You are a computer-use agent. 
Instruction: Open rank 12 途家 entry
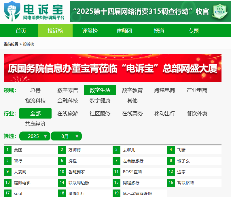coord(194,172)
